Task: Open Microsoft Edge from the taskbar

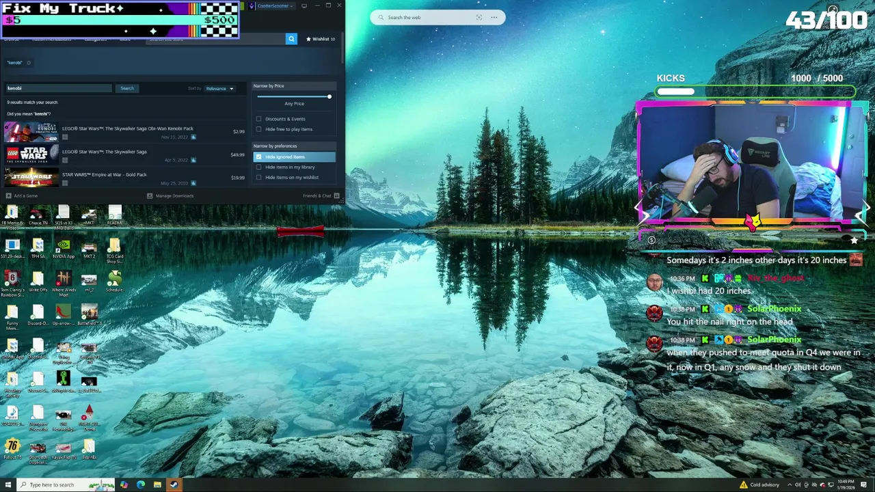Action: pyautogui.click(x=140, y=484)
